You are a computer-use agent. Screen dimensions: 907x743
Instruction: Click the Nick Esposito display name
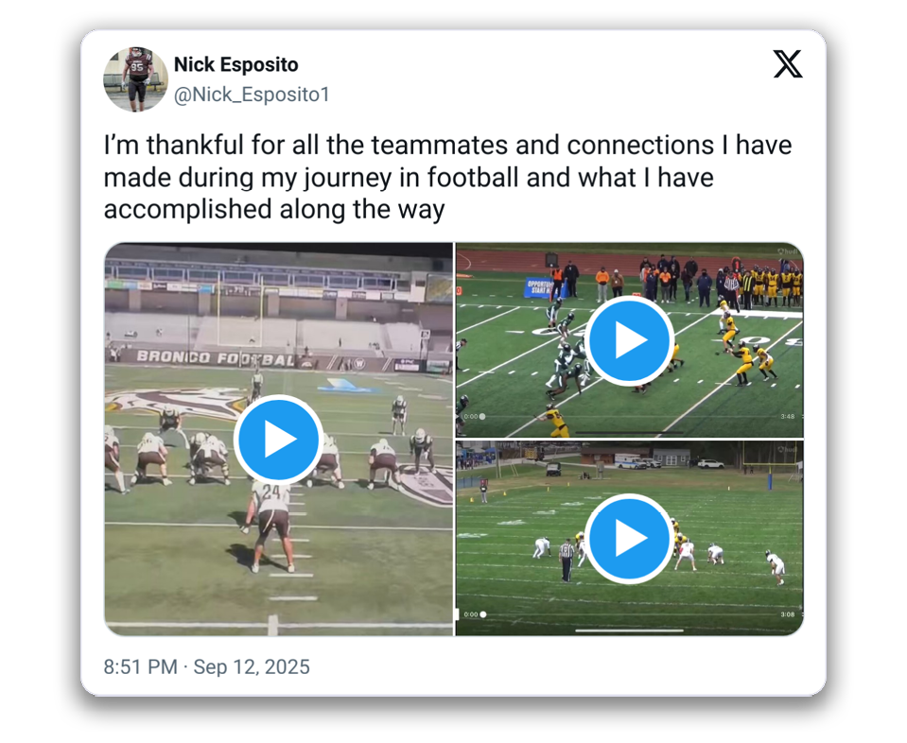point(236,64)
